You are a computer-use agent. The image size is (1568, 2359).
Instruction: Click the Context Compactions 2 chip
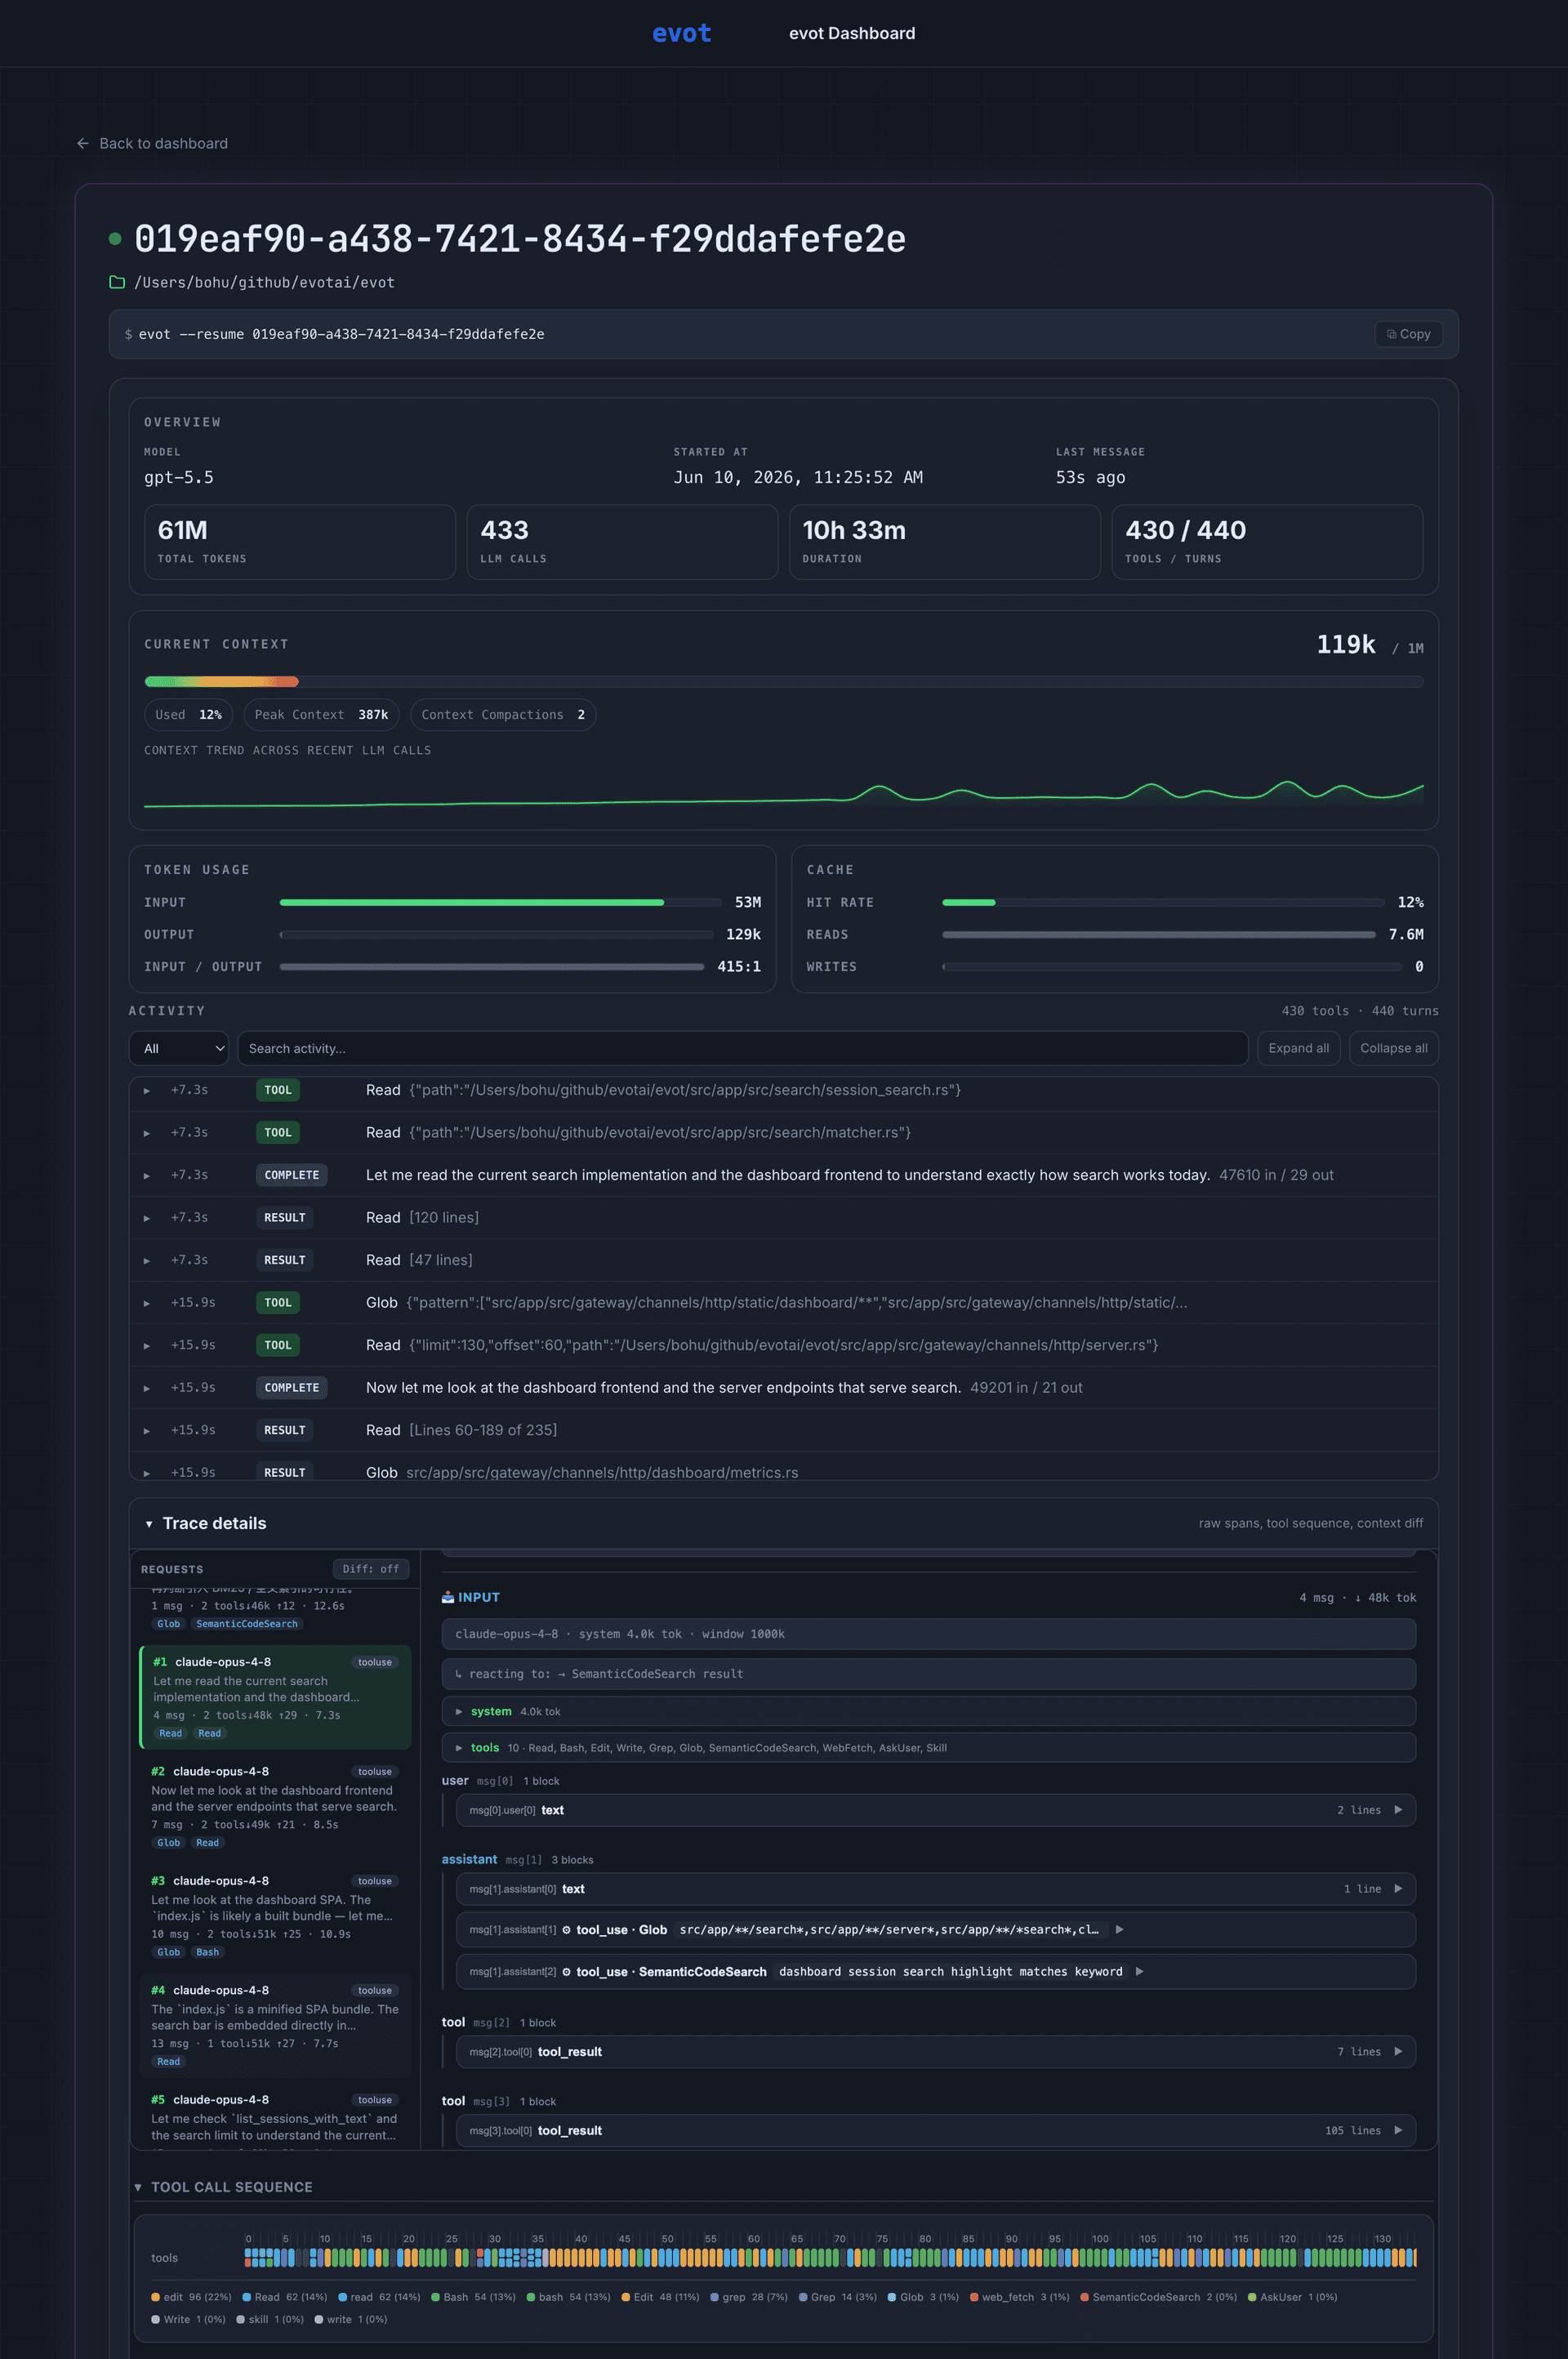502,714
